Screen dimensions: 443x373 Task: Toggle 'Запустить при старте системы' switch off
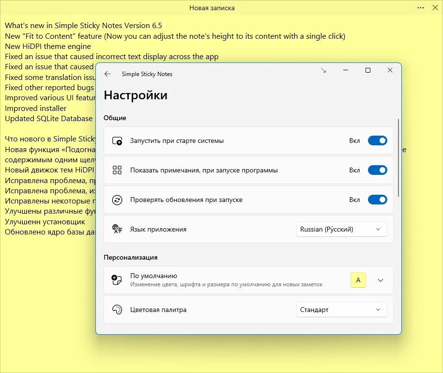click(x=378, y=140)
